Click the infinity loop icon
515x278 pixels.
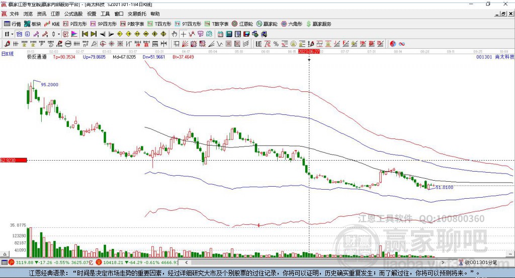click(402, 44)
